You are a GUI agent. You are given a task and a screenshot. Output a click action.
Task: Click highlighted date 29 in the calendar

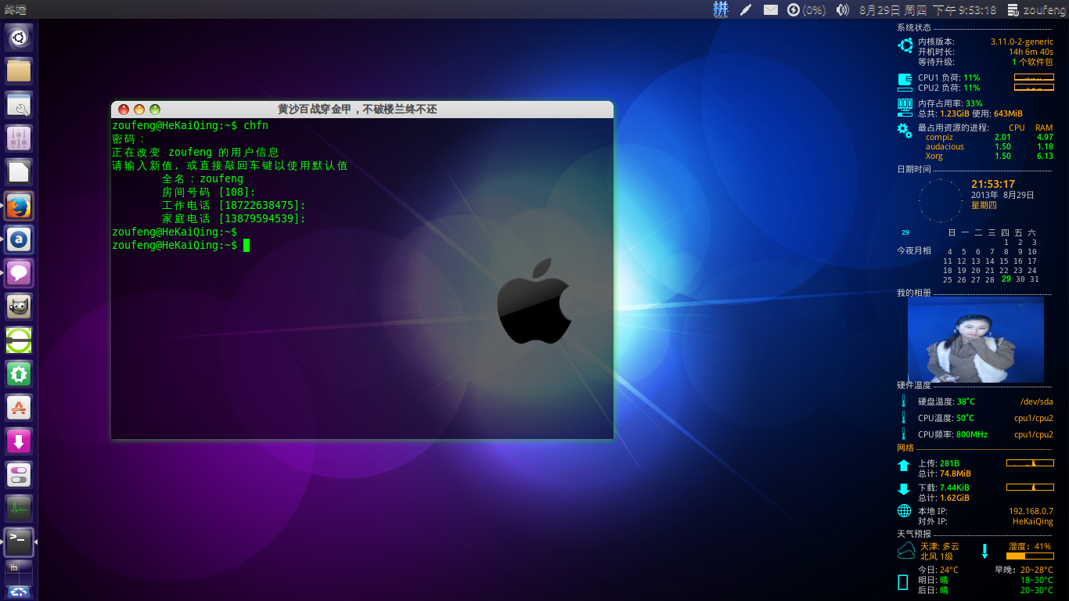(1006, 279)
